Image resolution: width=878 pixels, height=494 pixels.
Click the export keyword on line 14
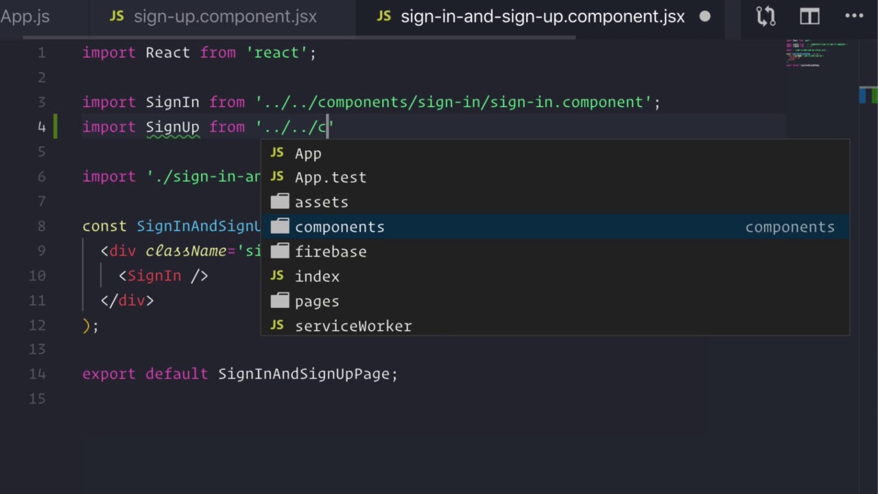(109, 374)
